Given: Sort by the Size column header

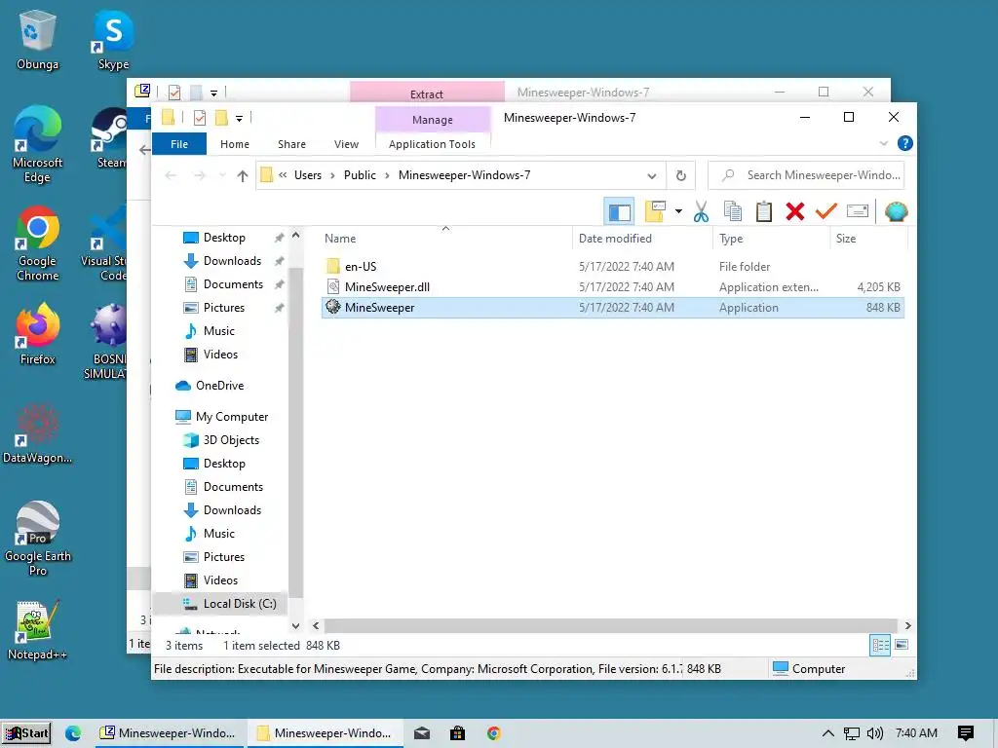Looking at the screenshot, I should pyautogui.click(x=845, y=239).
